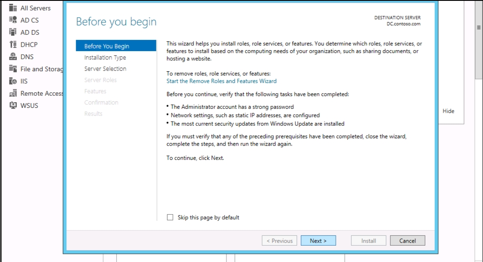Open the DNS role icon
Screen dimensions: 483x262
click(12, 57)
